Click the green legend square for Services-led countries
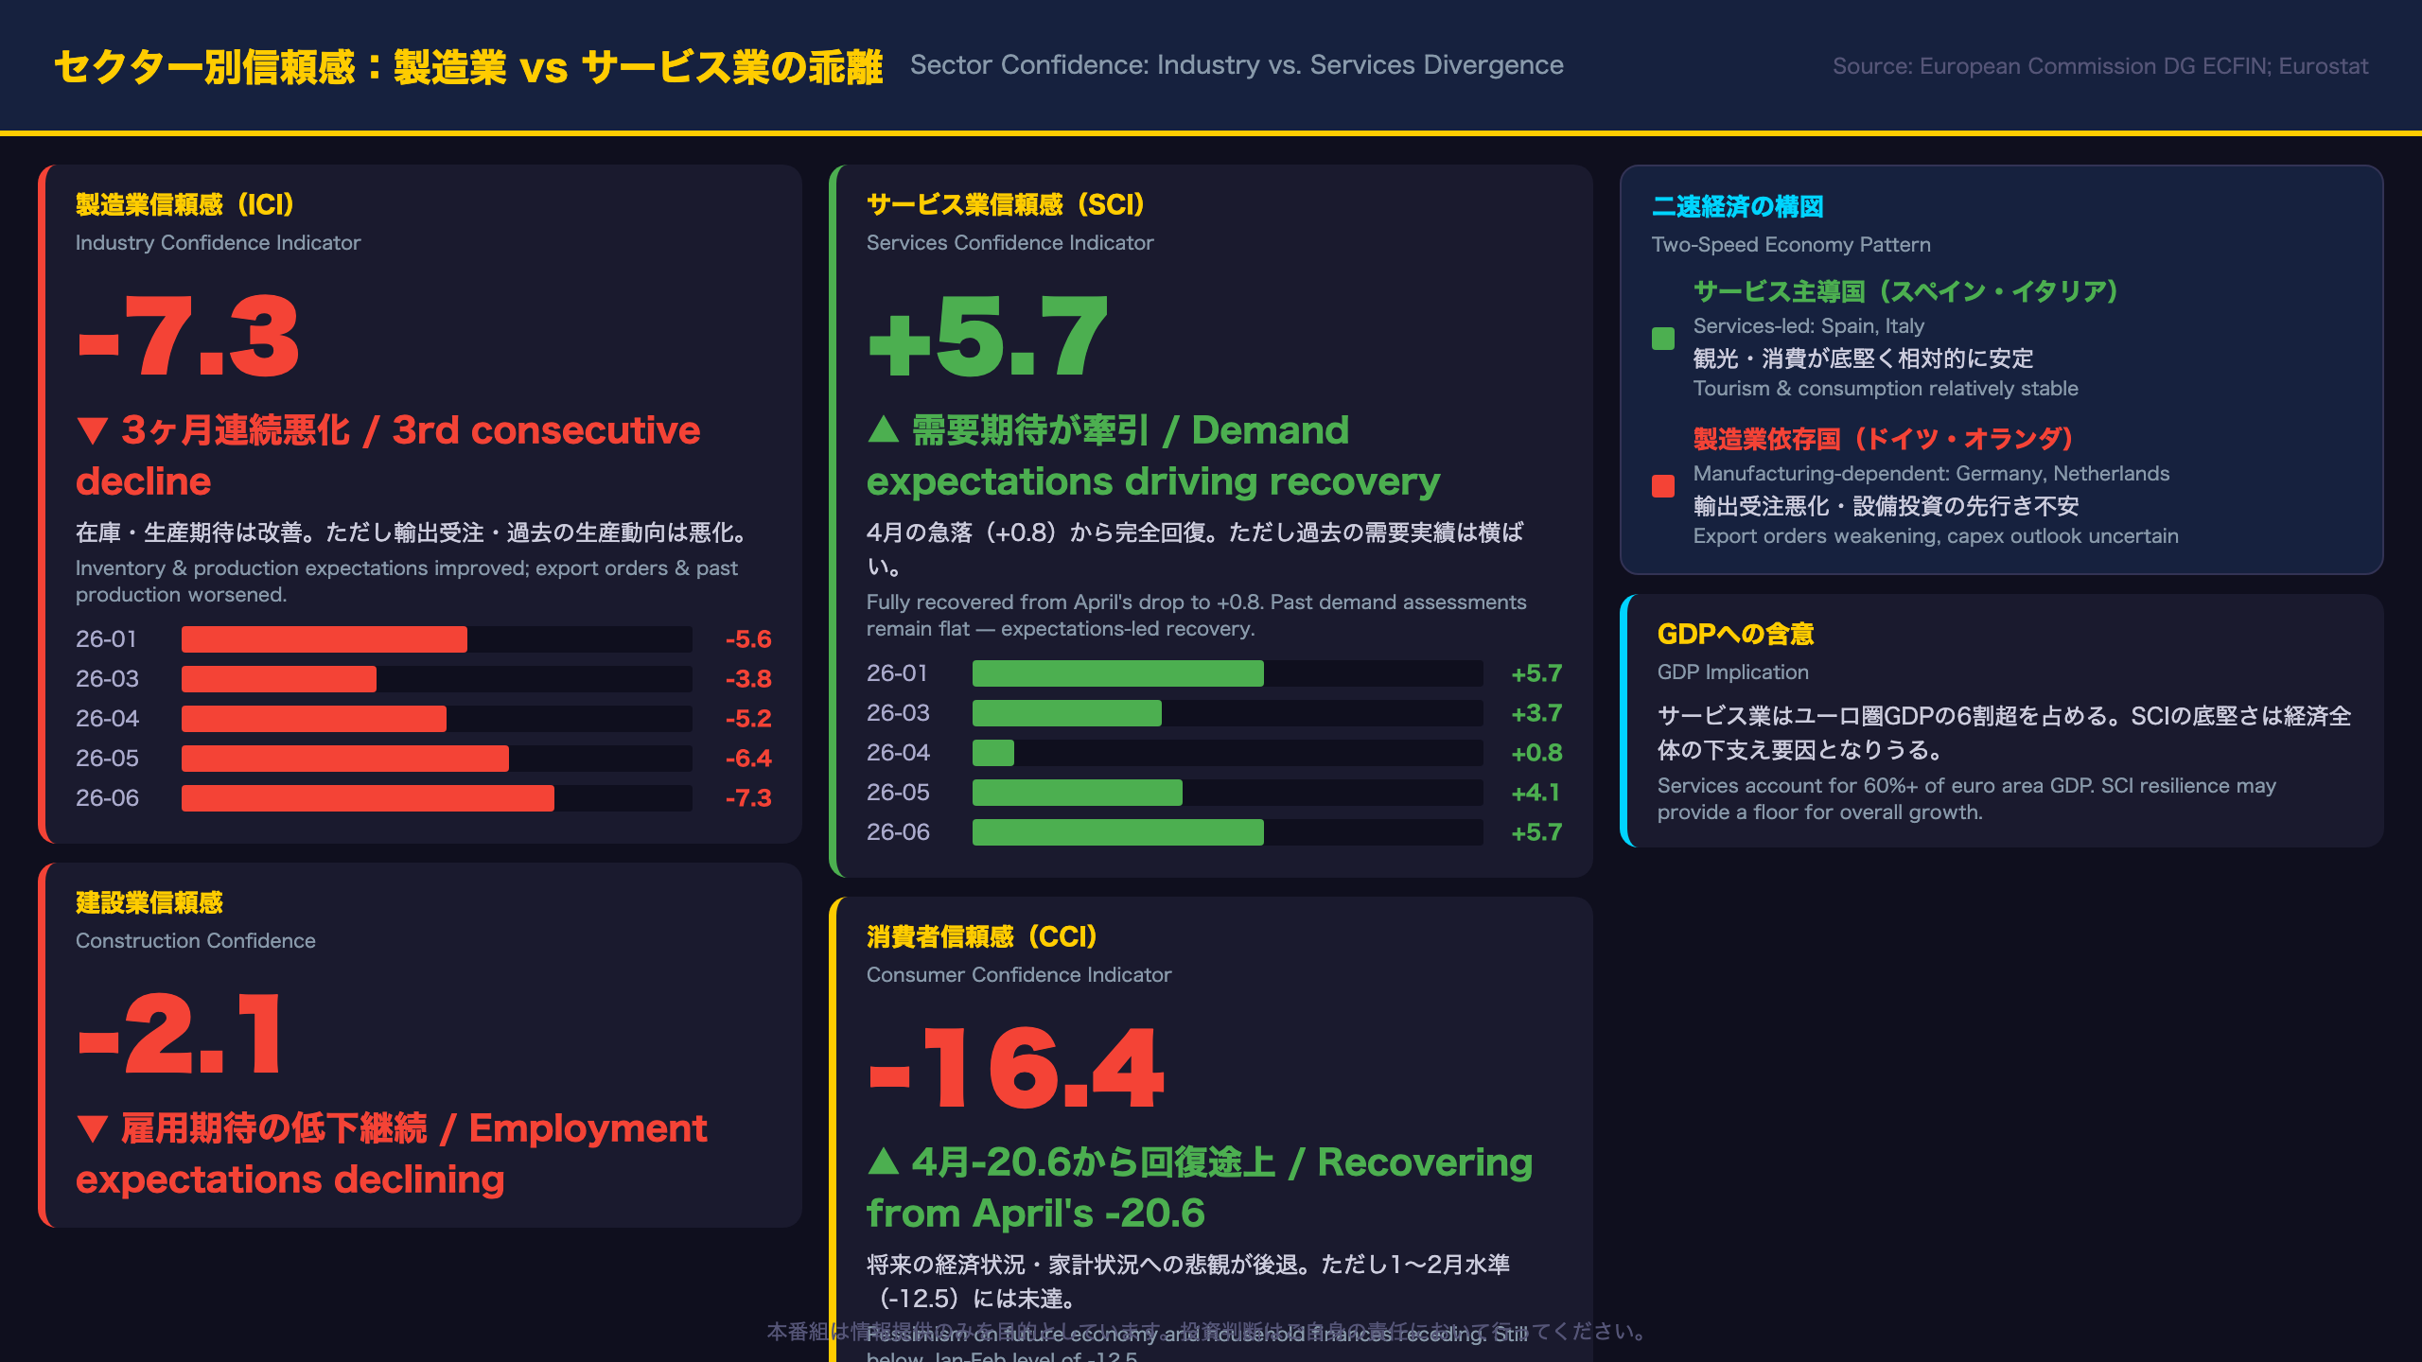2422x1362 pixels. pyautogui.click(x=1663, y=339)
